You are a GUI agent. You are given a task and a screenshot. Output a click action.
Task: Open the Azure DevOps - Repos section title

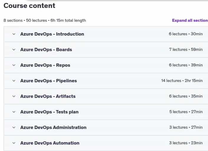tap(45, 65)
